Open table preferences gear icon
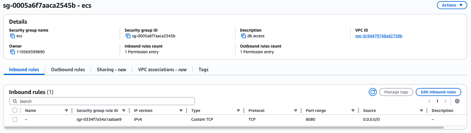This screenshot has width=471, height=133. [x=457, y=101]
